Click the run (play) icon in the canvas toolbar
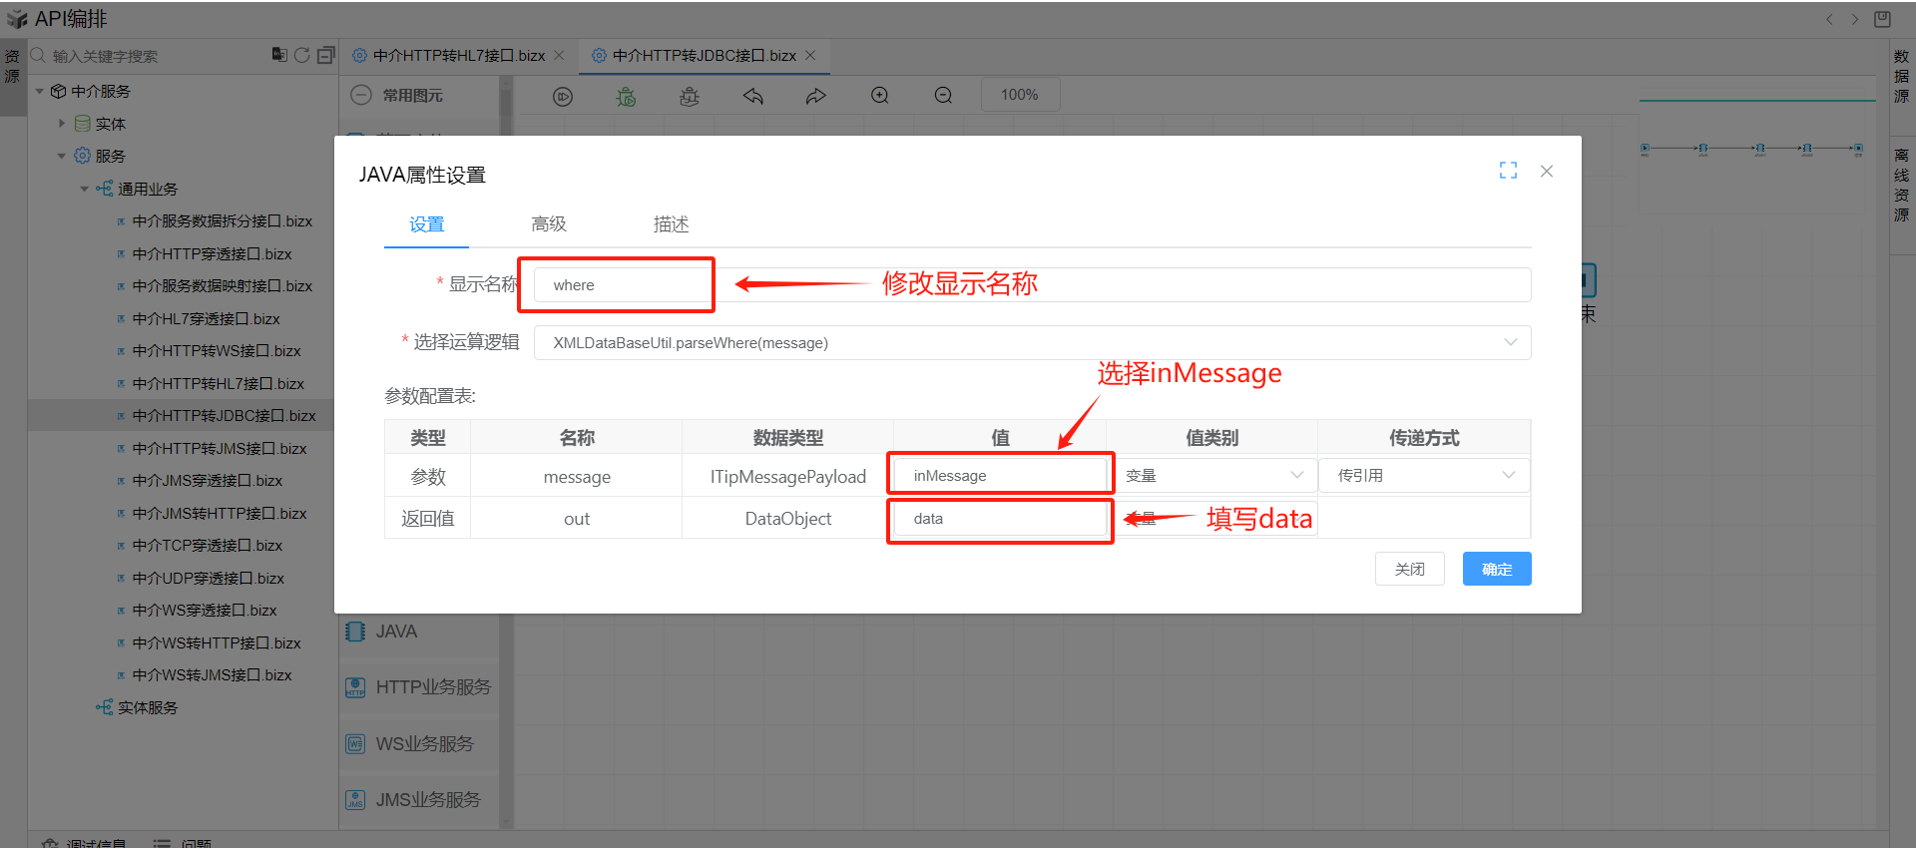Image resolution: width=1916 pixels, height=848 pixels. pos(563,96)
